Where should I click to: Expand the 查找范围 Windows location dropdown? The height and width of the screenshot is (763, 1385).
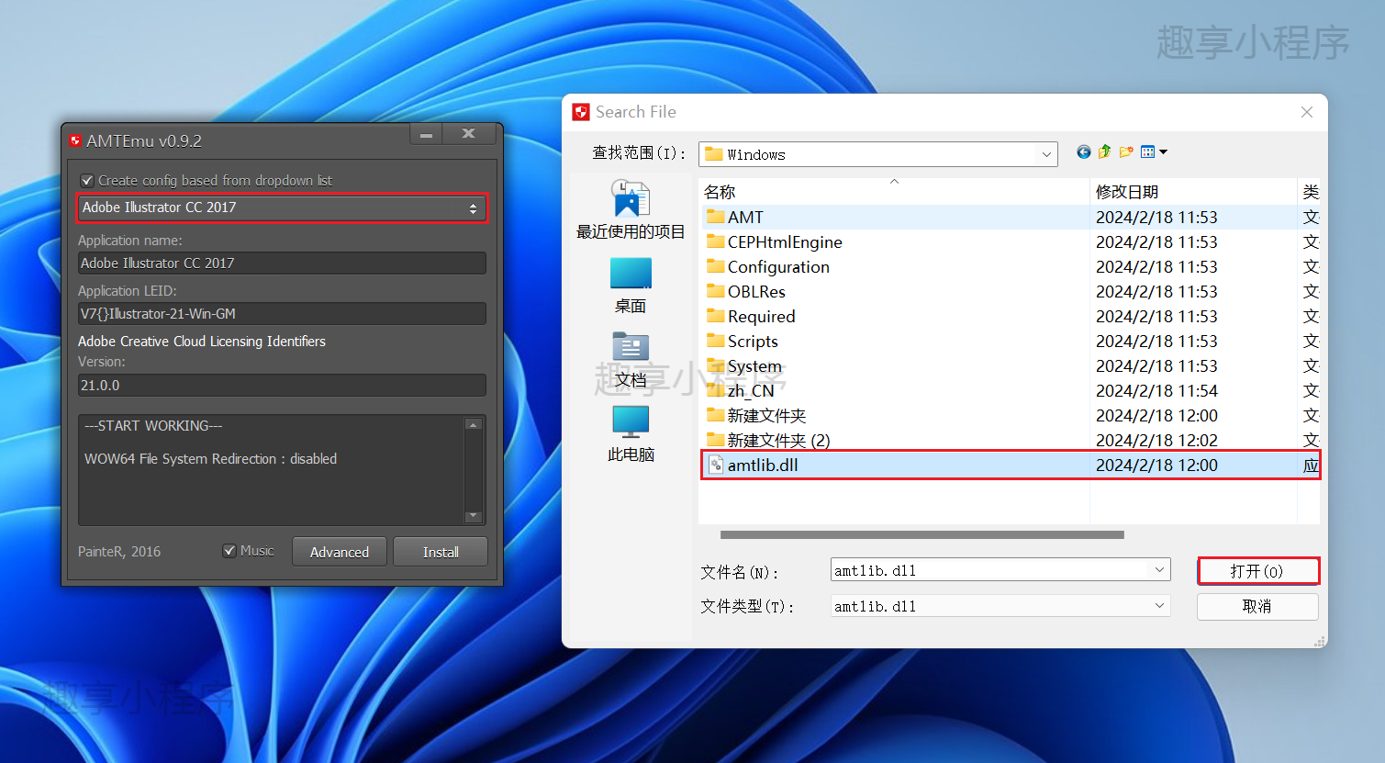point(1046,154)
